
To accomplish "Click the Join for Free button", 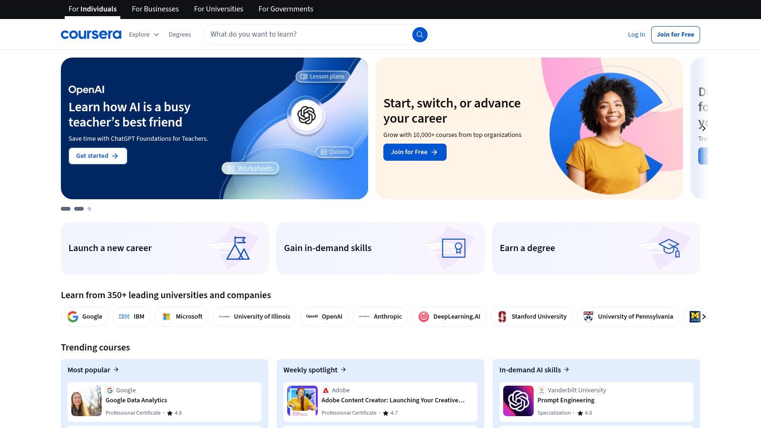I will pyautogui.click(x=675, y=34).
